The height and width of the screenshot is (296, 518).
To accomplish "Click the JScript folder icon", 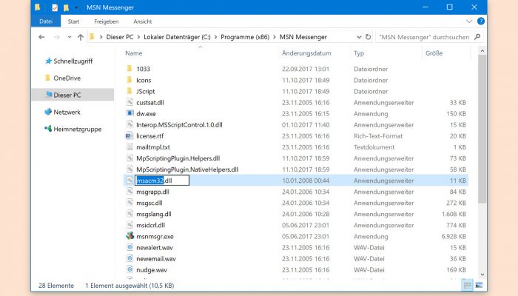I will pos(129,91).
